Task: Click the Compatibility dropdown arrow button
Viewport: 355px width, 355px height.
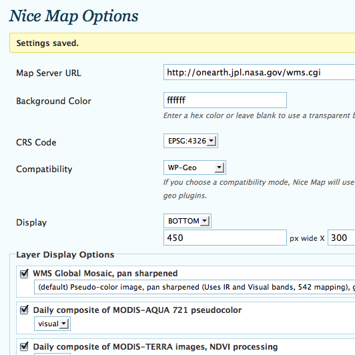Action: (219, 167)
